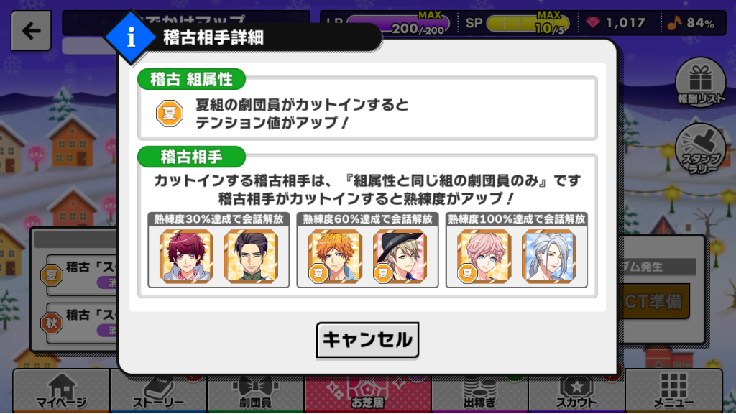This screenshot has width=736, height=414.
Task: Click the SP gauge bar
Action: pyautogui.click(x=528, y=24)
